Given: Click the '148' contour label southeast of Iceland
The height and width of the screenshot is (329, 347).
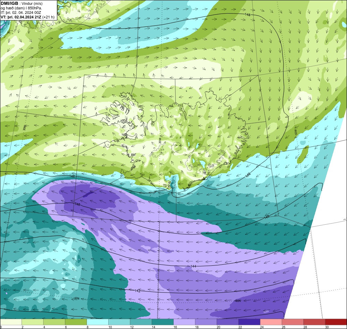Looking at the screenshot, I should click(x=248, y=175).
